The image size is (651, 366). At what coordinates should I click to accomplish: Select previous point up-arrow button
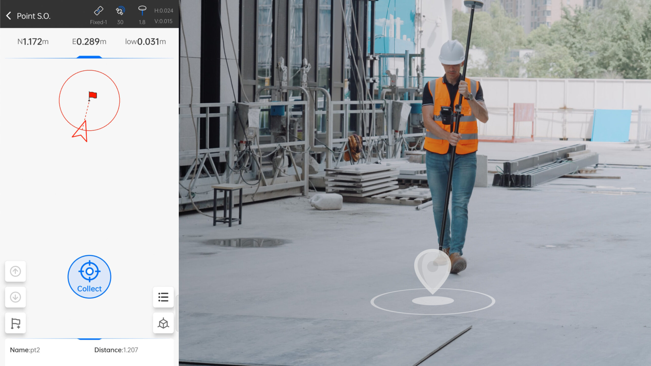(x=16, y=271)
